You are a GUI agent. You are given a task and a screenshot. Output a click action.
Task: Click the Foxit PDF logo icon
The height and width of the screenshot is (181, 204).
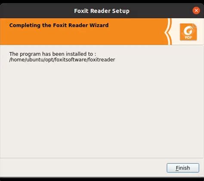click(189, 32)
